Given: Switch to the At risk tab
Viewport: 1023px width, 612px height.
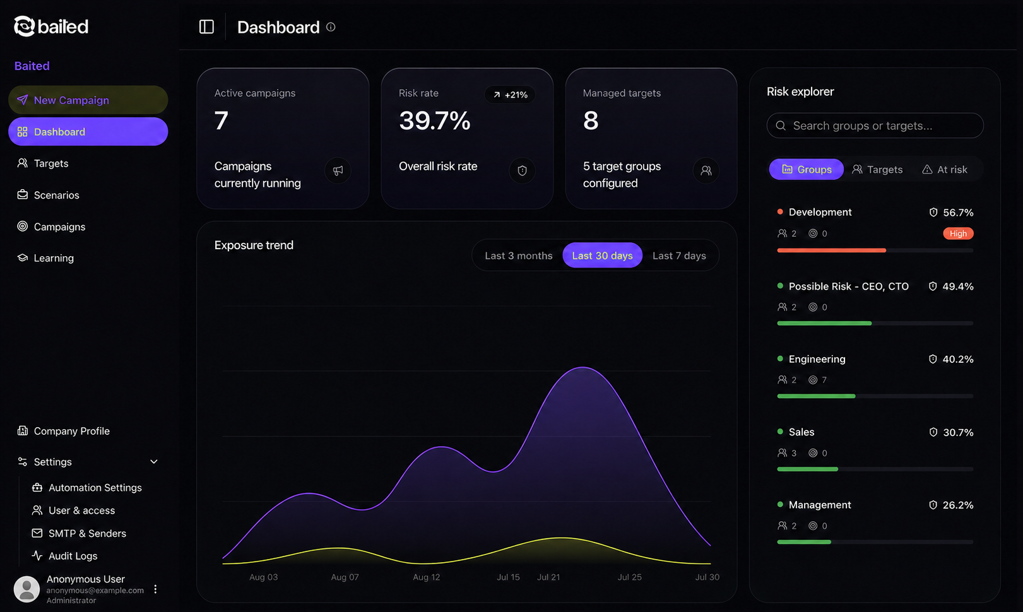Looking at the screenshot, I should [945, 169].
